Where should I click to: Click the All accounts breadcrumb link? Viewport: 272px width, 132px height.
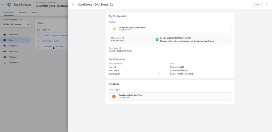tap(41, 3)
